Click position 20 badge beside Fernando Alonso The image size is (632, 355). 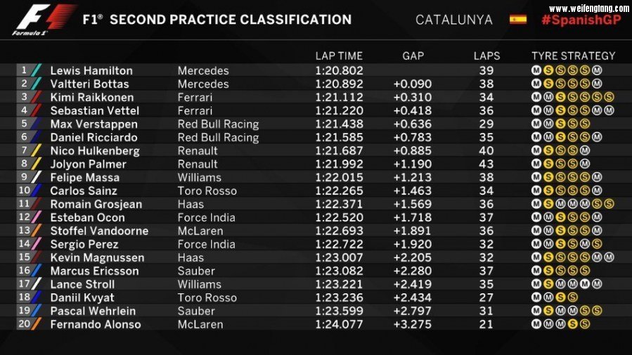25,324
